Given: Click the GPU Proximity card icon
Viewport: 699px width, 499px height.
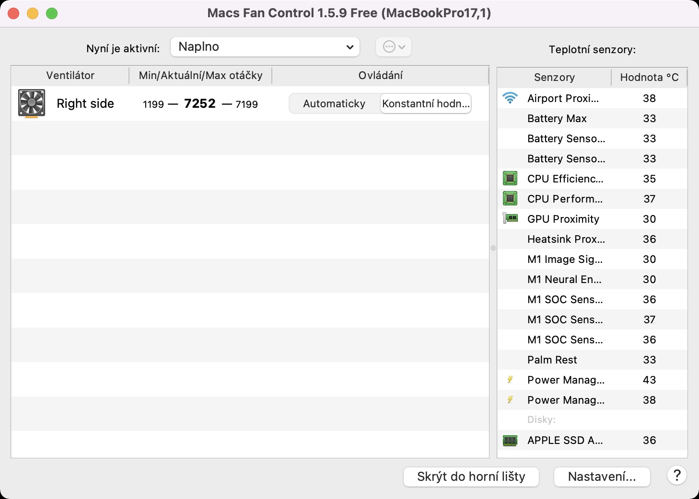Looking at the screenshot, I should point(510,219).
